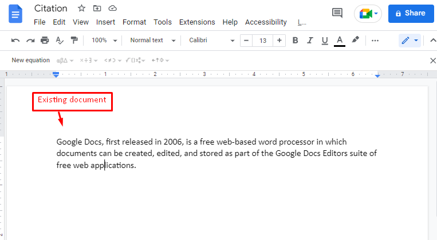Open the Greek letters equation dropdown
The image size is (437, 240).
65,61
